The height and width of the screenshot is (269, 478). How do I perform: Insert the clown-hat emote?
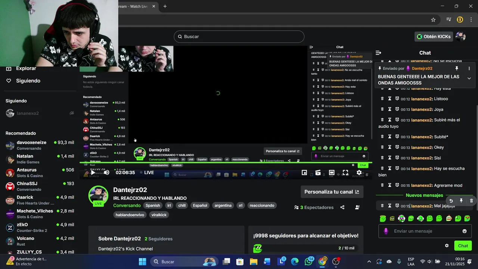coord(448,219)
